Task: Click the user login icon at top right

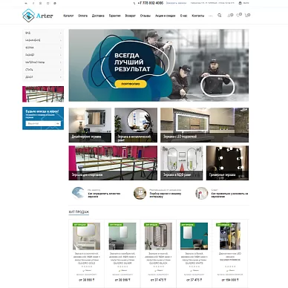Action: [x=240, y=3]
